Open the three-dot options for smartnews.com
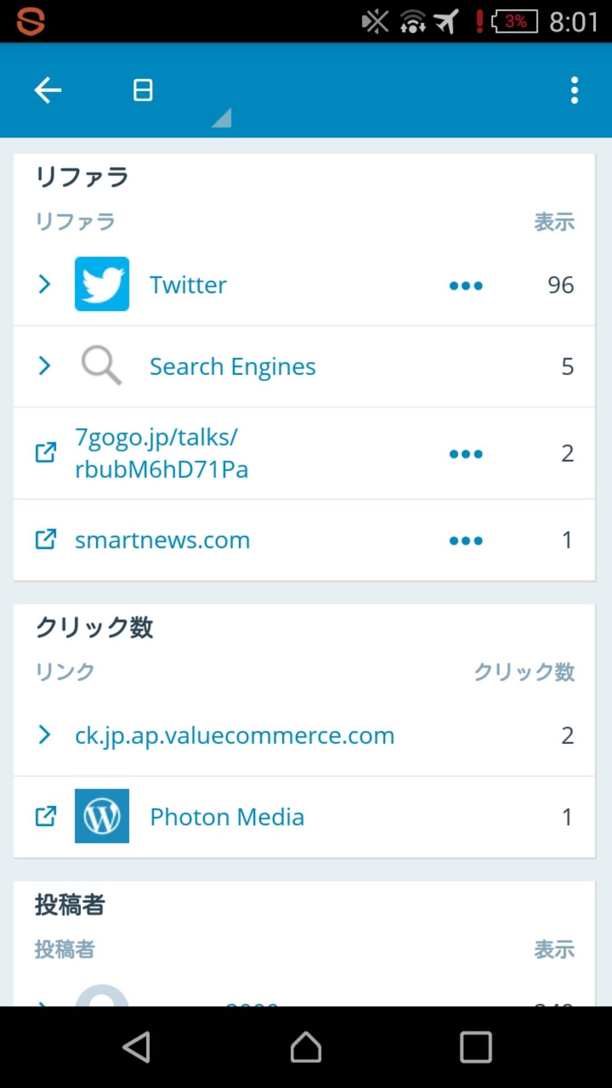The image size is (612, 1088). pos(466,541)
